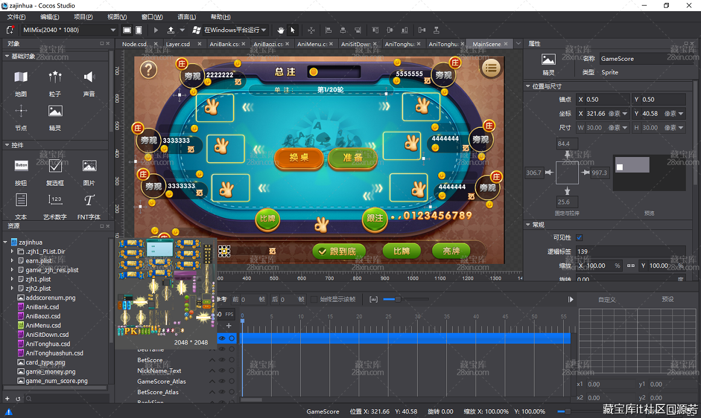The image size is (701, 418).
Task: Add the Map (地图) object
Action: pyautogui.click(x=21, y=83)
